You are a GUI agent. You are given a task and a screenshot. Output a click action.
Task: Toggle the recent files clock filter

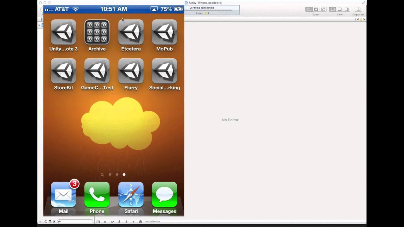[x=46, y=222]
